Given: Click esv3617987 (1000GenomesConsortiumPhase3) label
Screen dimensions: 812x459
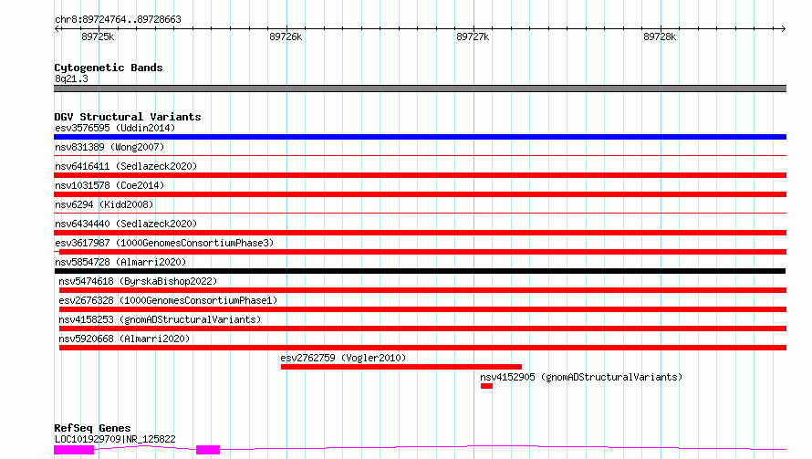Looking at the screenshot, I should (164, 243).
